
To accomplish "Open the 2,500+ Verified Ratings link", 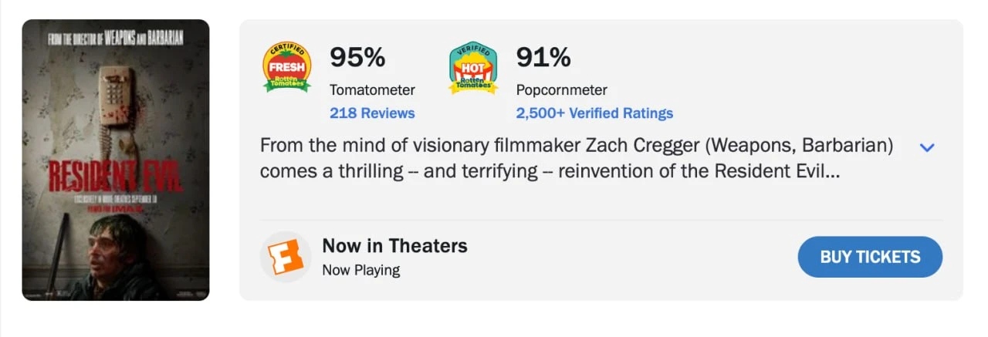I will point(594,113).
